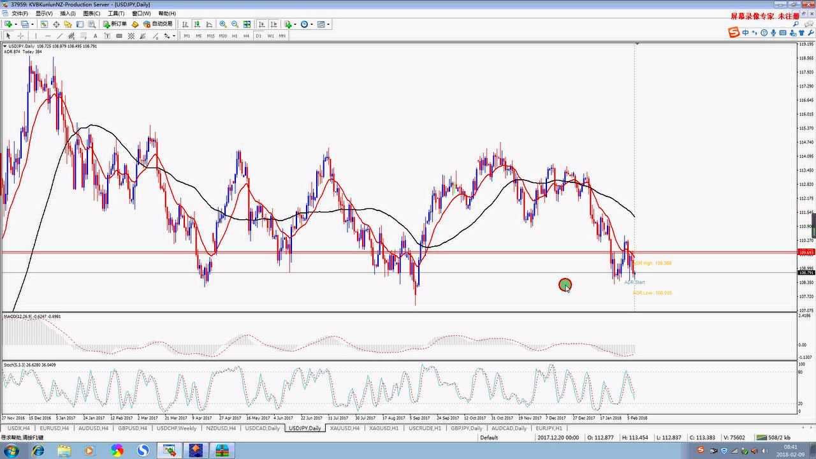Select the cursor arrow tool

8,36
